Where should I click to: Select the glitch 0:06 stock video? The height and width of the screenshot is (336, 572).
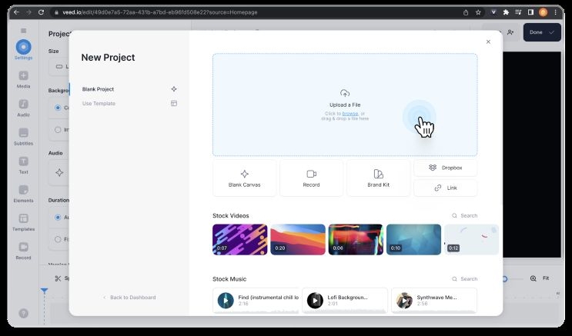click(356, 239)
